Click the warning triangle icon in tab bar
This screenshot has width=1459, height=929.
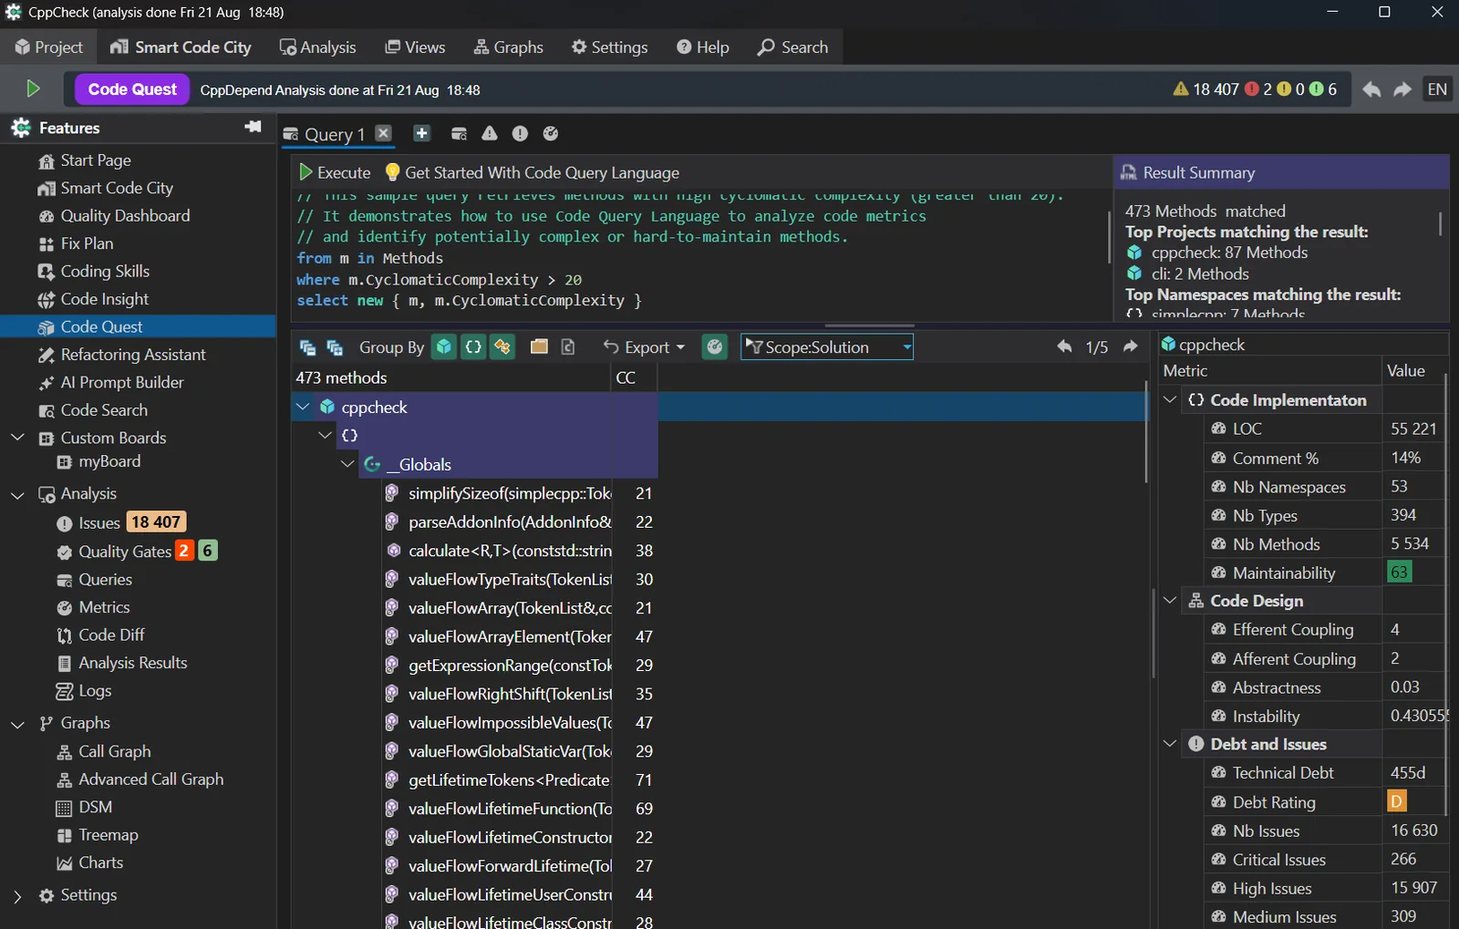tap(490, 133)
